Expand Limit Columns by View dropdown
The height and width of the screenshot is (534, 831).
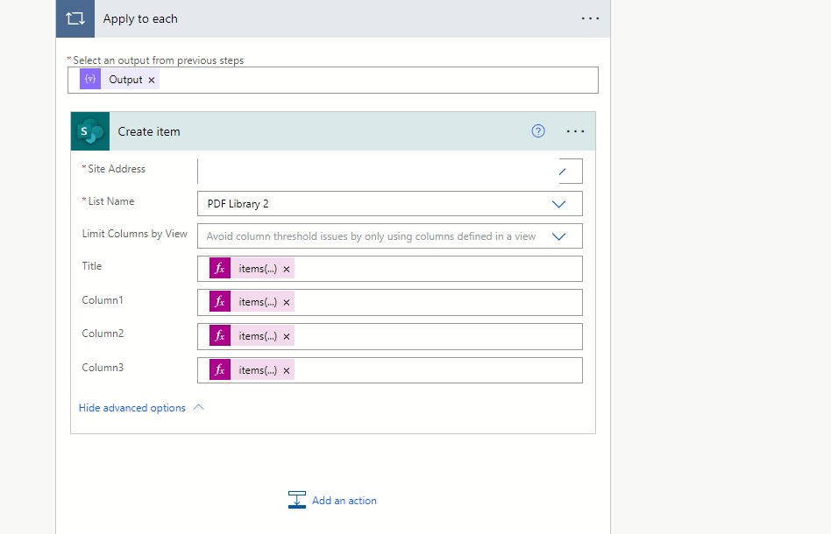point(558,236)
